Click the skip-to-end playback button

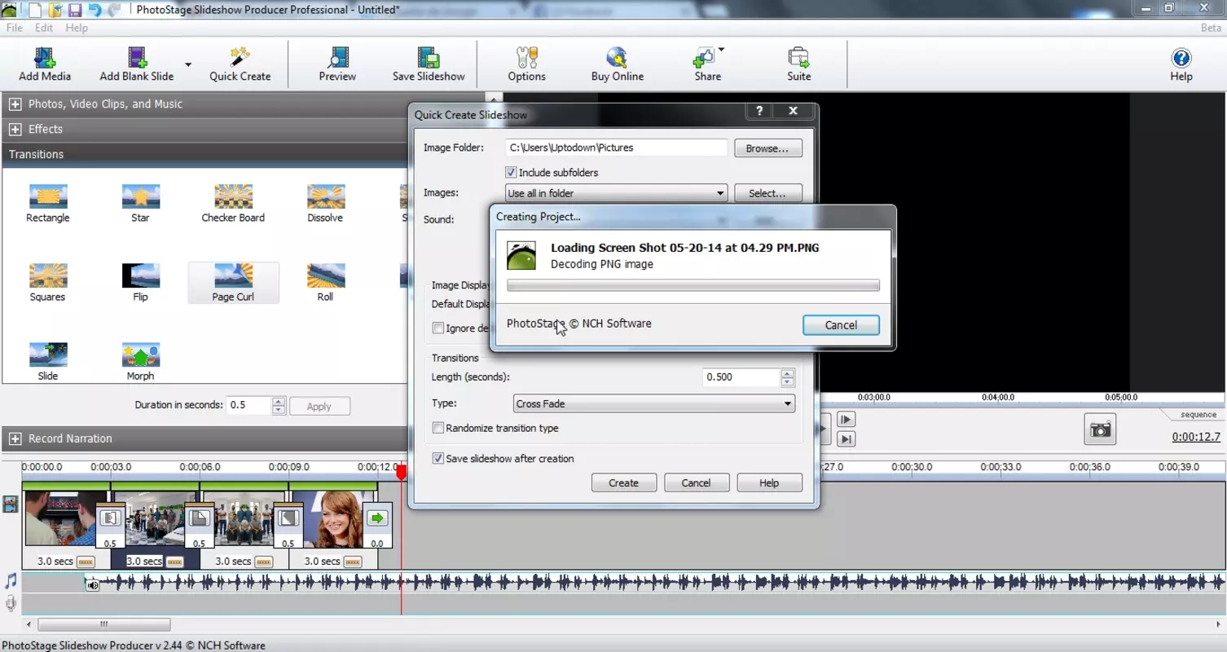coord(847,439)
